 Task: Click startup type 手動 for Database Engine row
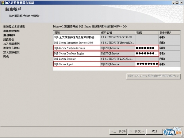[x=170, y=53]
